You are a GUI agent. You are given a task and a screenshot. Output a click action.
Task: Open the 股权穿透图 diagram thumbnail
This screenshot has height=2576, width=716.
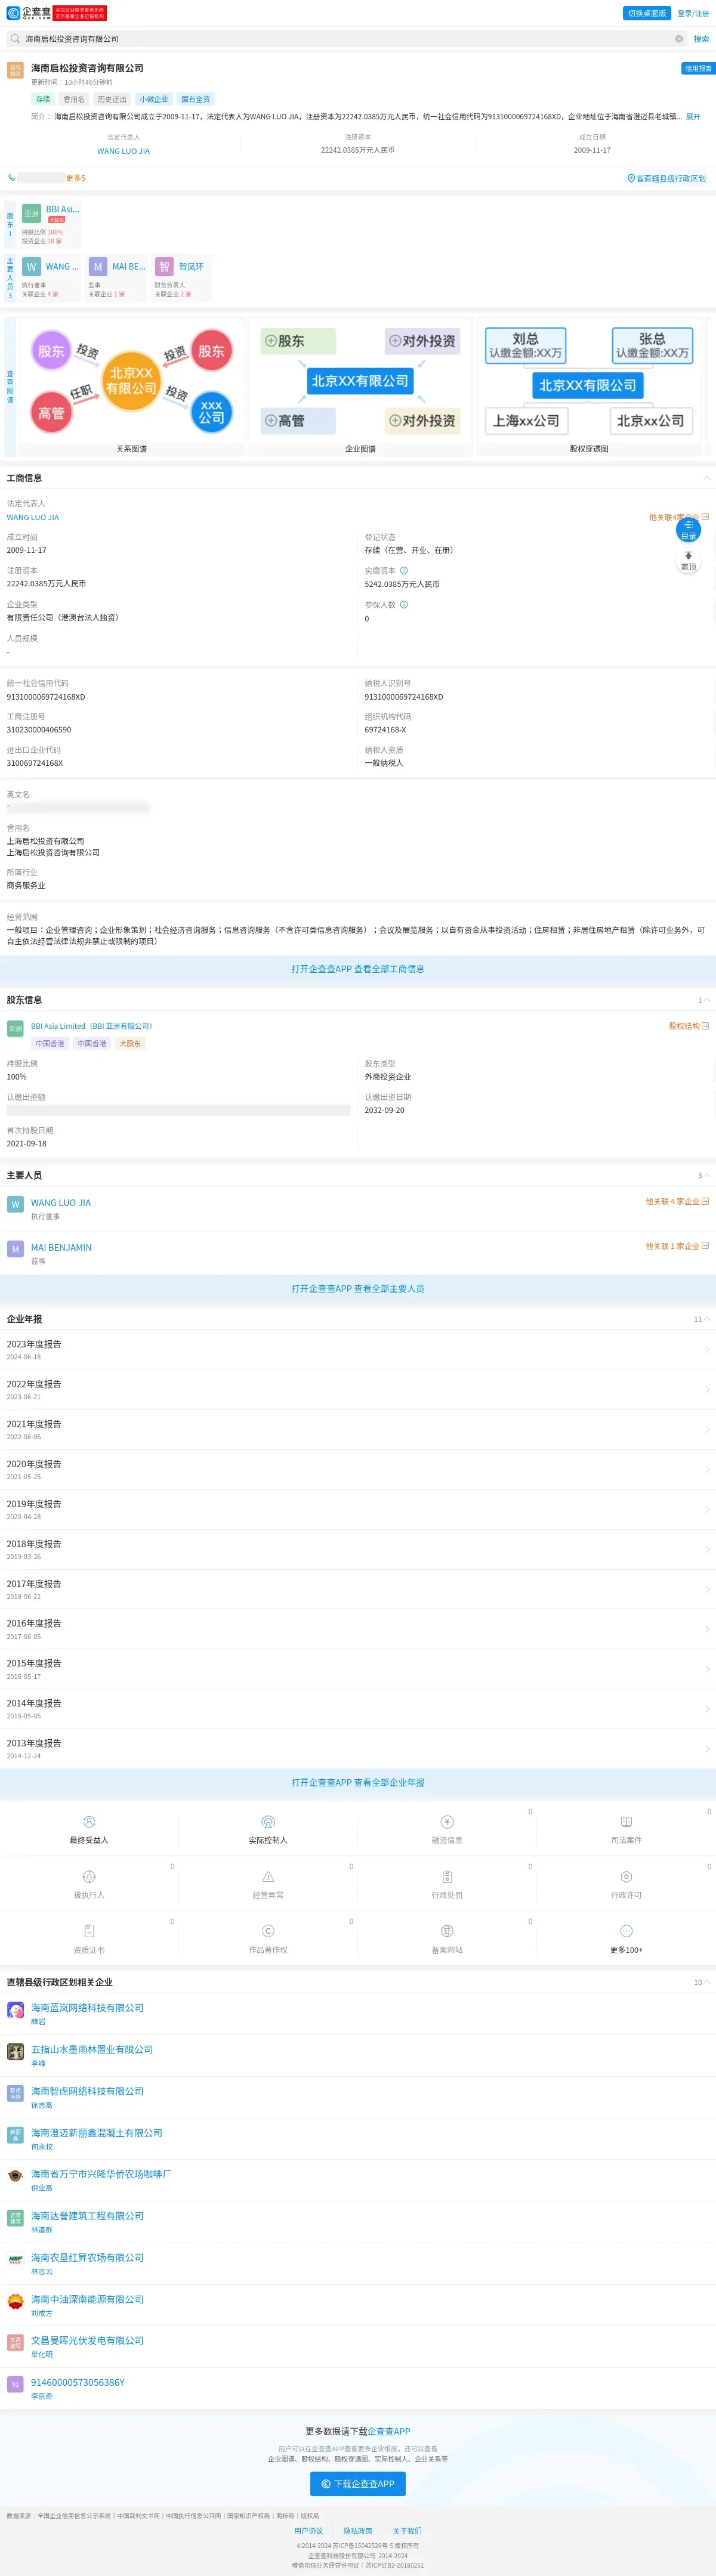click(x=589, y=387)
